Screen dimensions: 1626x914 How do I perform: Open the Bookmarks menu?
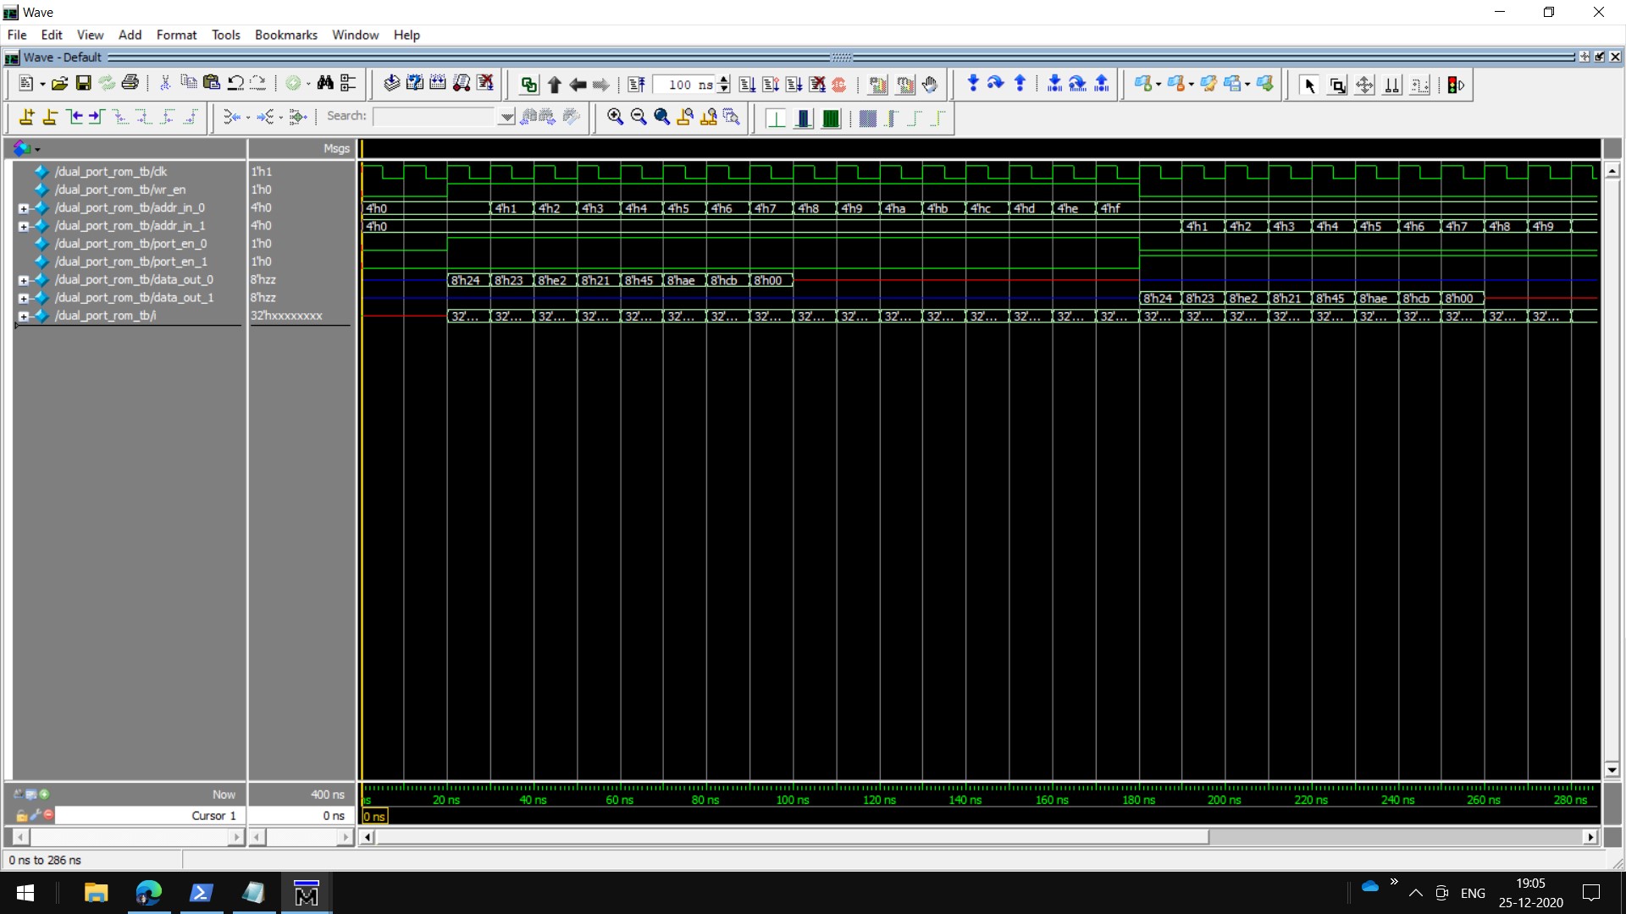click(x=285, y=35)
